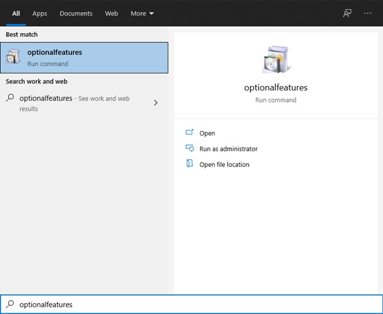The height and width of the screenshot is (314, 383).
Task: Select the Web search tab
Action: [111, 13]
